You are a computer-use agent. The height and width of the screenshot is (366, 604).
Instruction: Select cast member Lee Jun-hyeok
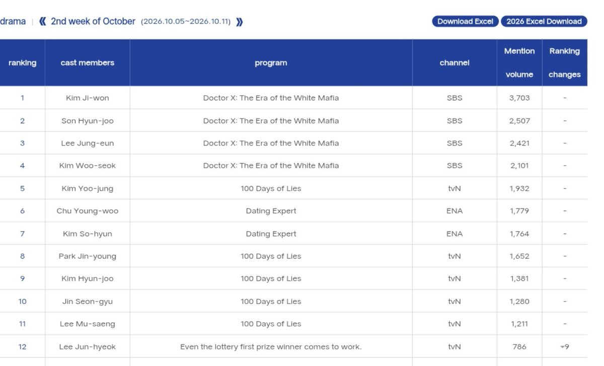88,347
